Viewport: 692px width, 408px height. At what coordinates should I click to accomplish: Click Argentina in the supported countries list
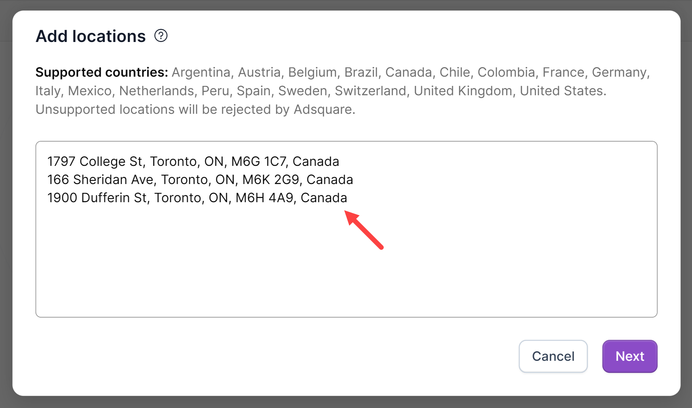point(201,72)
